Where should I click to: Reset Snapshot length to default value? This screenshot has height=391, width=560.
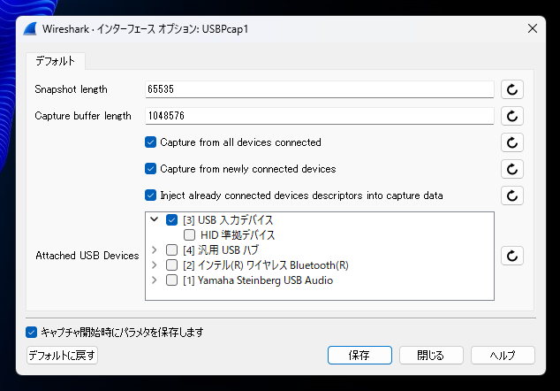[x=512, y=89]
